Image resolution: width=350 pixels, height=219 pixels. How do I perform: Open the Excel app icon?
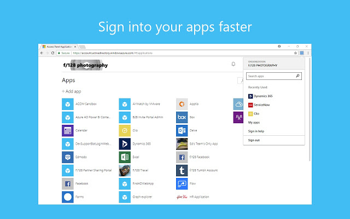point(125,157)
